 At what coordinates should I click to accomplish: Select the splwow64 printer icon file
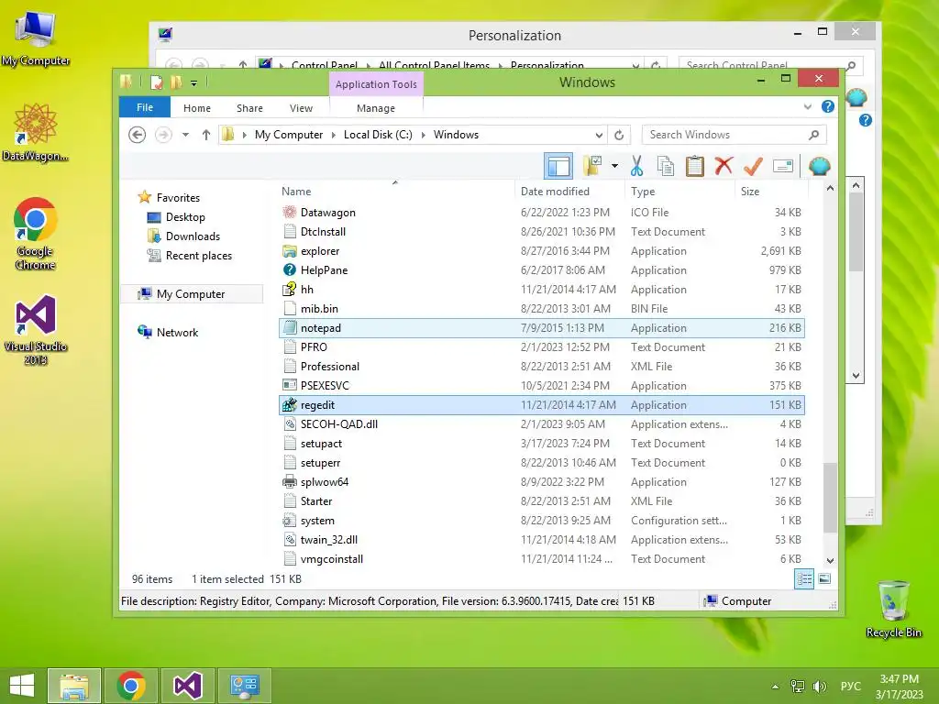(x=289, y=482)
